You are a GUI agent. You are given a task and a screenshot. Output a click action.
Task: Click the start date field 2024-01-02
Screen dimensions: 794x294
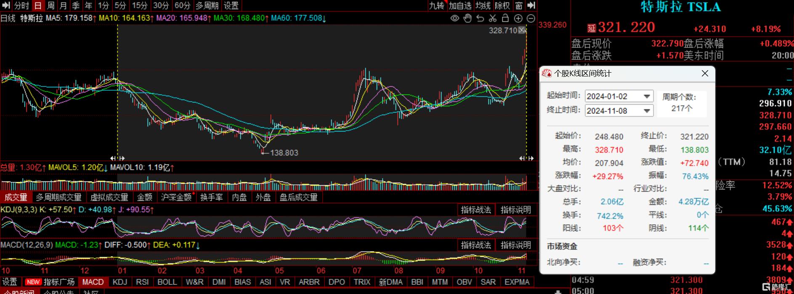point(619,96)
